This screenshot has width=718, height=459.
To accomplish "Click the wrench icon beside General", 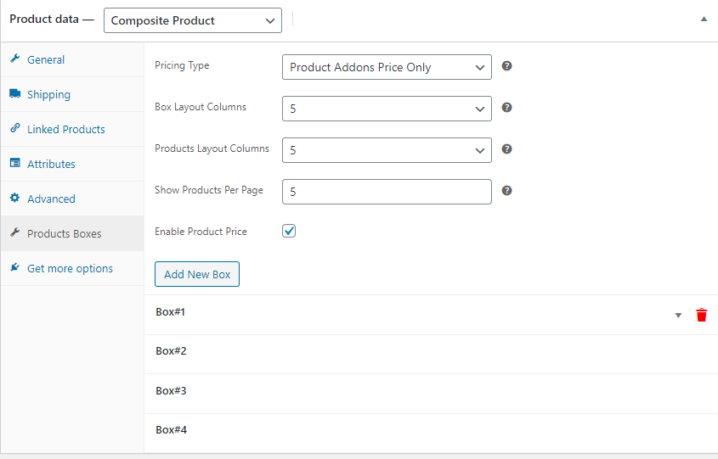I will pos(15,59).
